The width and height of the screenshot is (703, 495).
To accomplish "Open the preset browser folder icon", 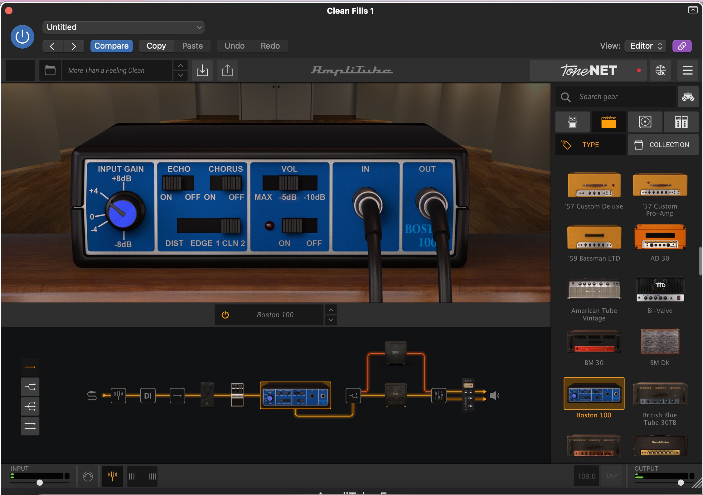I will click(x=50, y=70).
